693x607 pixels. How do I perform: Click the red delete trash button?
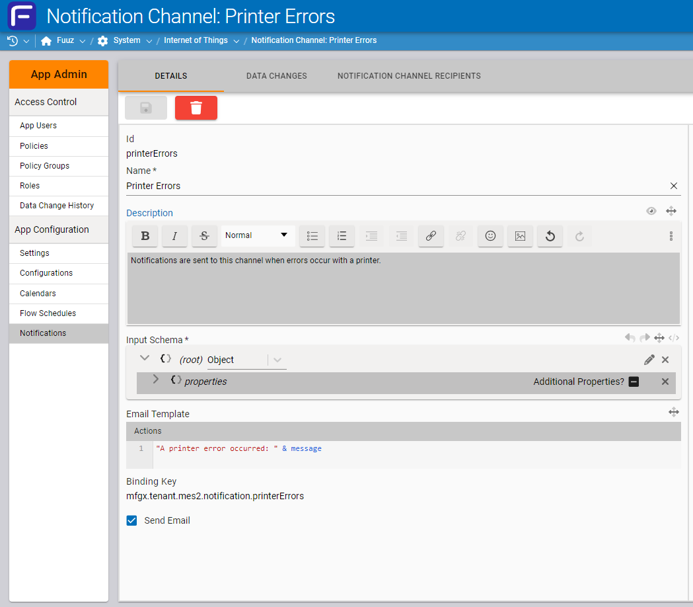tap(196, 108)
